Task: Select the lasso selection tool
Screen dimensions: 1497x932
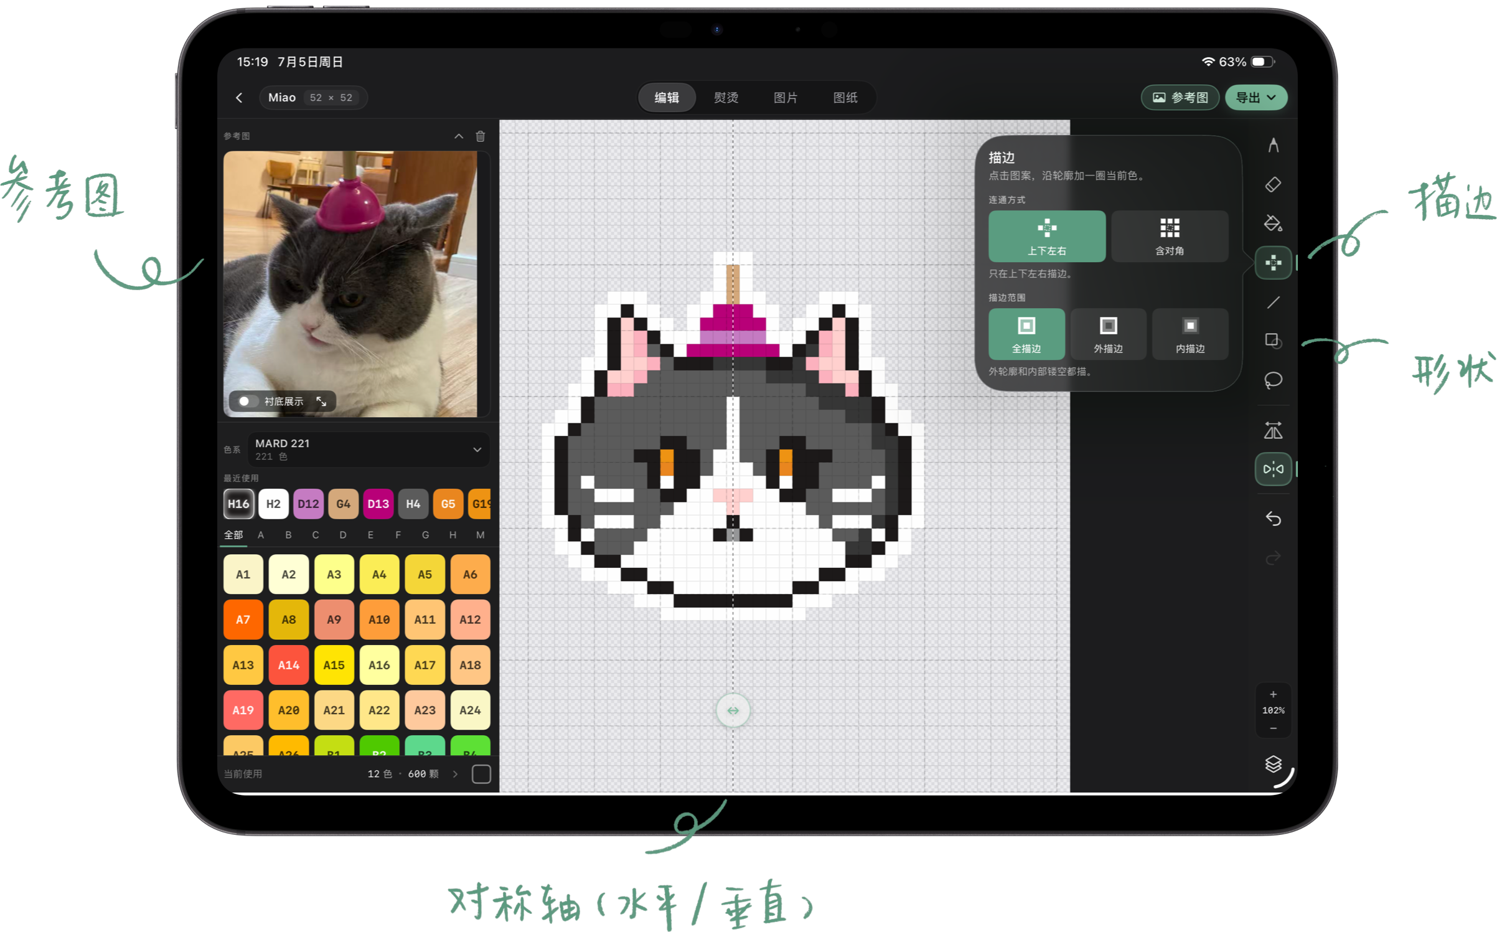Action: click(1272, 380)
